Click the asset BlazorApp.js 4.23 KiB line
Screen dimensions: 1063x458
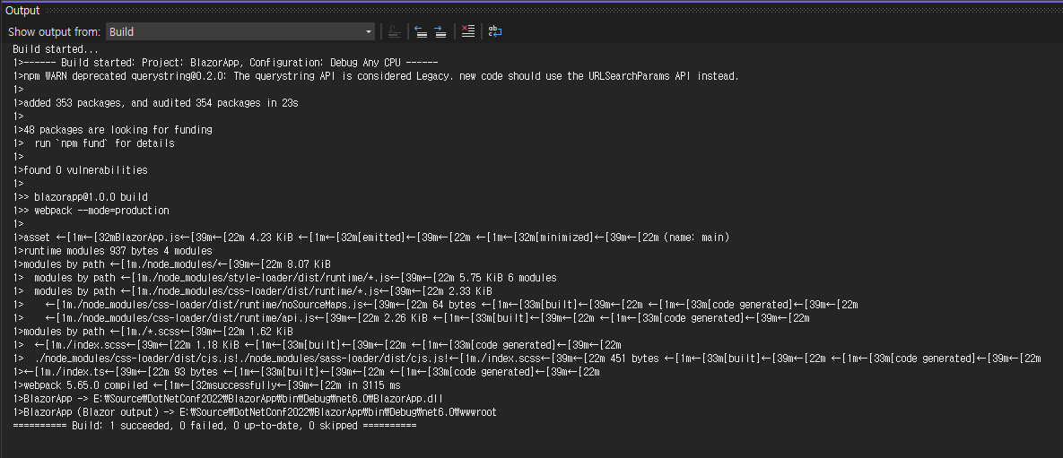click(x=370, y=238)
